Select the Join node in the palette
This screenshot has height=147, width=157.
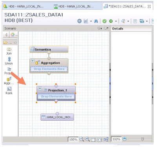9,51
